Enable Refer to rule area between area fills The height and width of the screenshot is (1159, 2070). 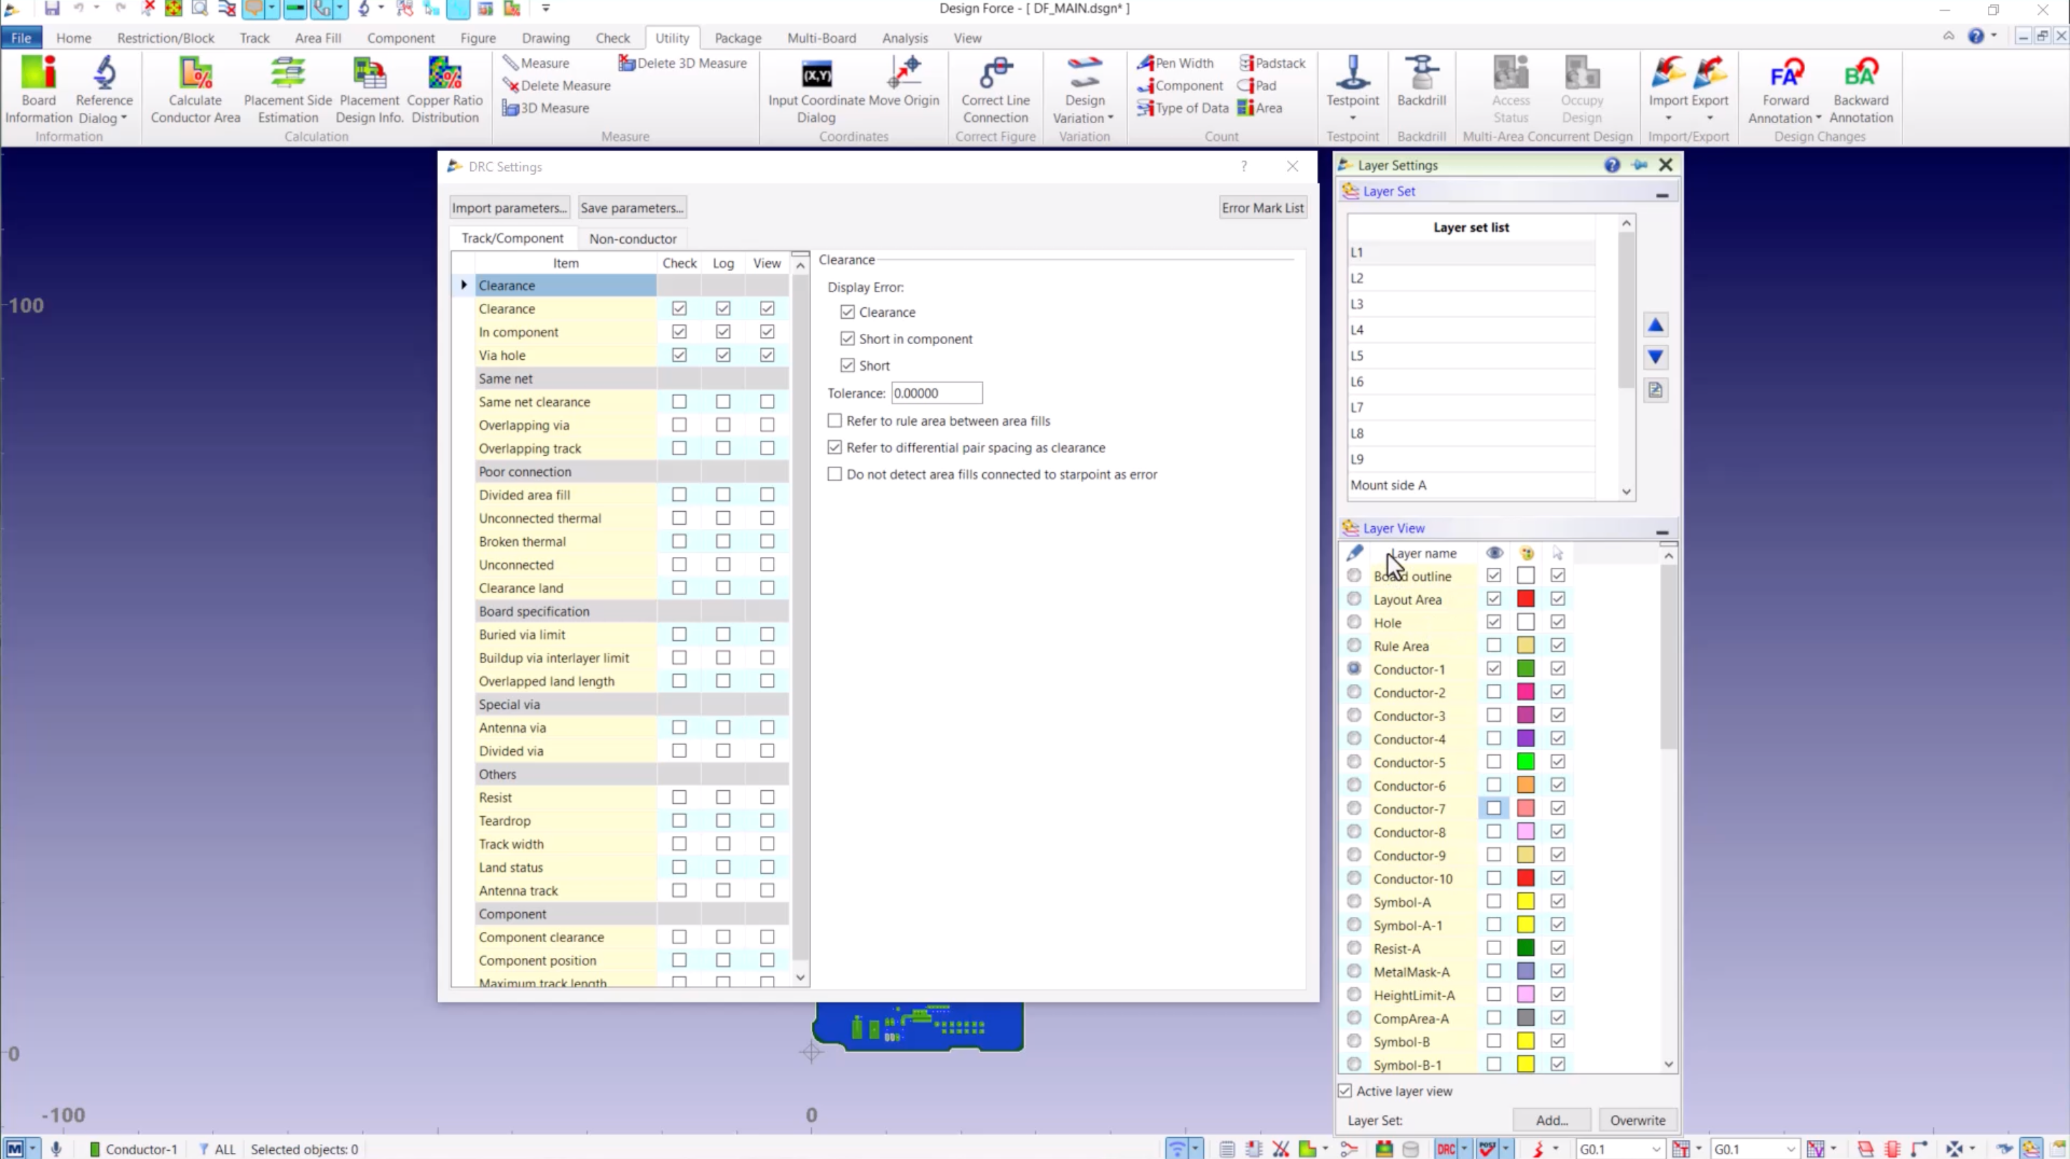(x=835, y=421)
